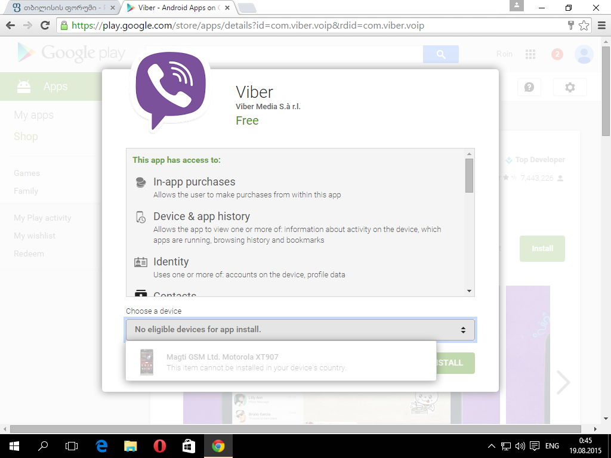The width and height of the screenshot is (611, 458).
Task: Click ENG language indicator in tray
Action: coord(552,446)
